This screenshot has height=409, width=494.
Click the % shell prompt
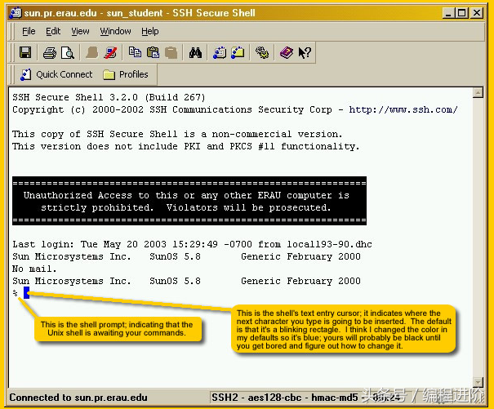coord(16,293)
